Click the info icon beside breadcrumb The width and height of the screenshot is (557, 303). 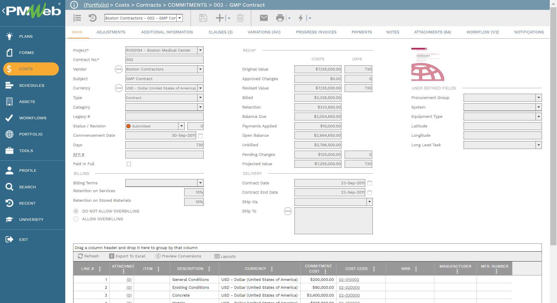74,5
